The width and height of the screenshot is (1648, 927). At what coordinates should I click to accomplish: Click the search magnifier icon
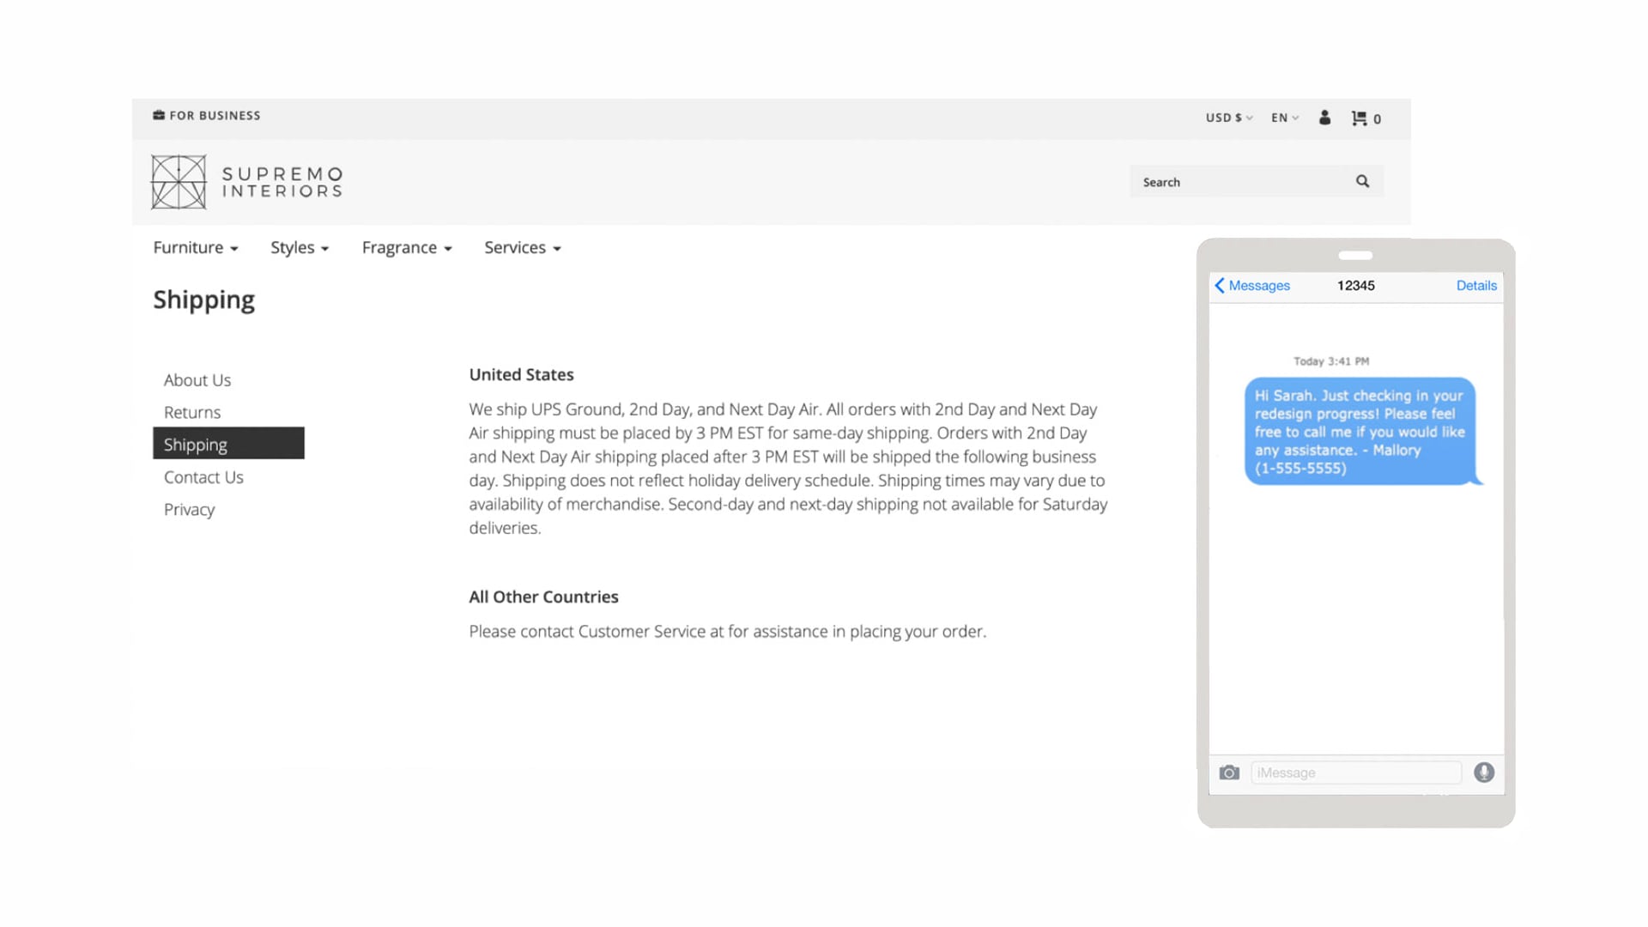pyautogui.click(x=1362, y=181)
